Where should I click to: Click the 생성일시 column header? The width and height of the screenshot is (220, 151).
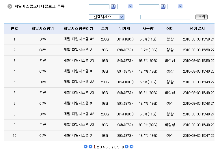(197, 29)
